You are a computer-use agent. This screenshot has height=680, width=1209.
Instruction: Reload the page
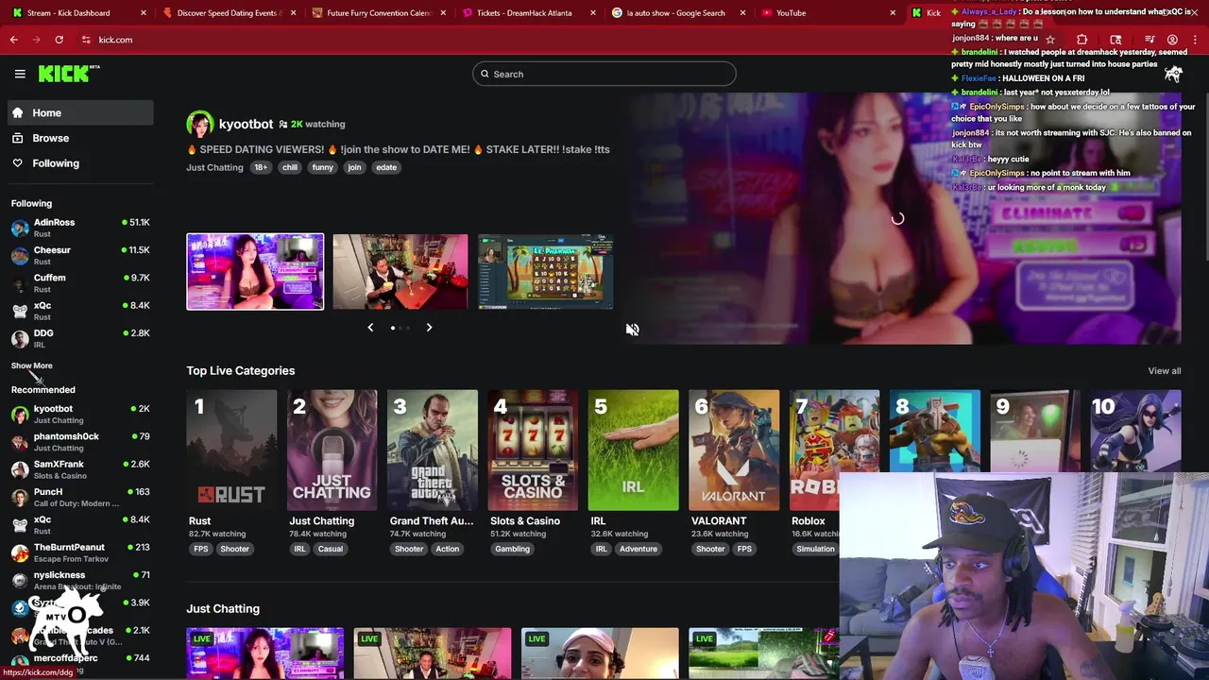[x=59, y=40]
